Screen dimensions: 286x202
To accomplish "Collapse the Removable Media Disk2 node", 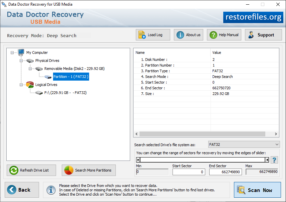I will (30, 69).
